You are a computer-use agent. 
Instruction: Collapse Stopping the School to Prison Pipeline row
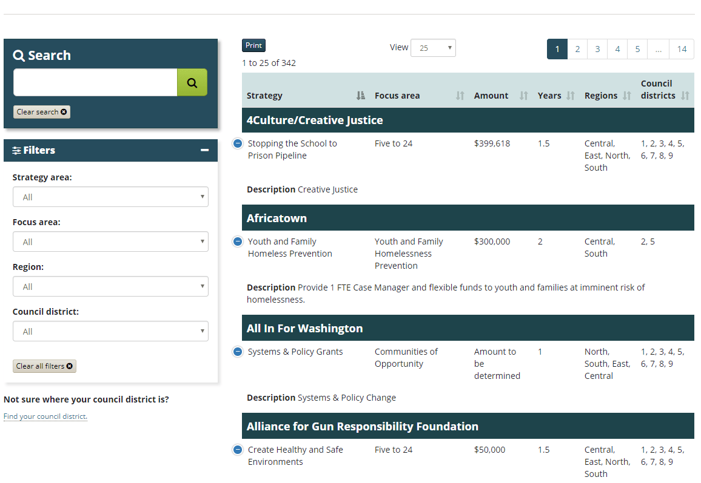pos(238,143)
